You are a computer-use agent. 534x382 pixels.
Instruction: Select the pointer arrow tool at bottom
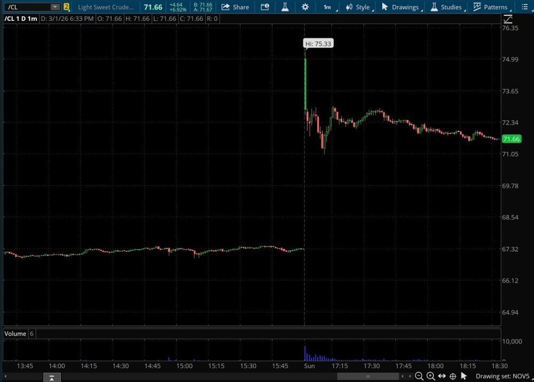tap(464, 376)
